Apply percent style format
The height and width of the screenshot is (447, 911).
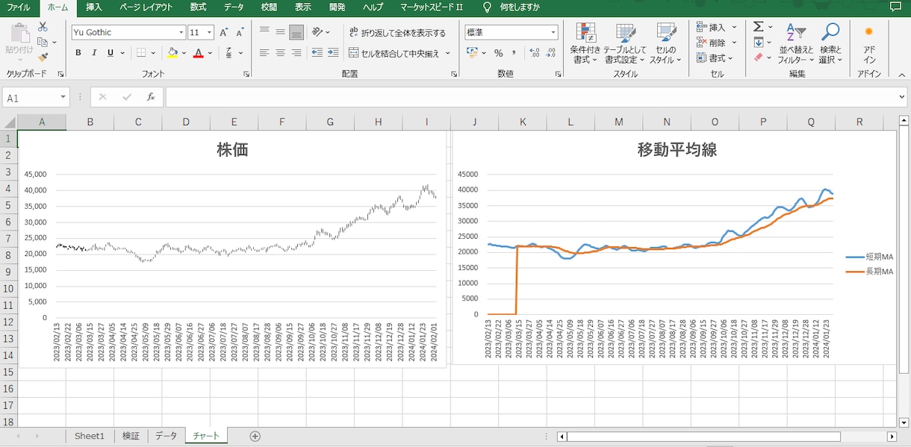click(x=498, y=53)
